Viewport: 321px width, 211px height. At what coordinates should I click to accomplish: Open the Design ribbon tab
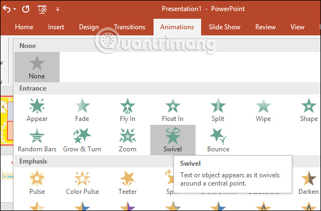89,27
